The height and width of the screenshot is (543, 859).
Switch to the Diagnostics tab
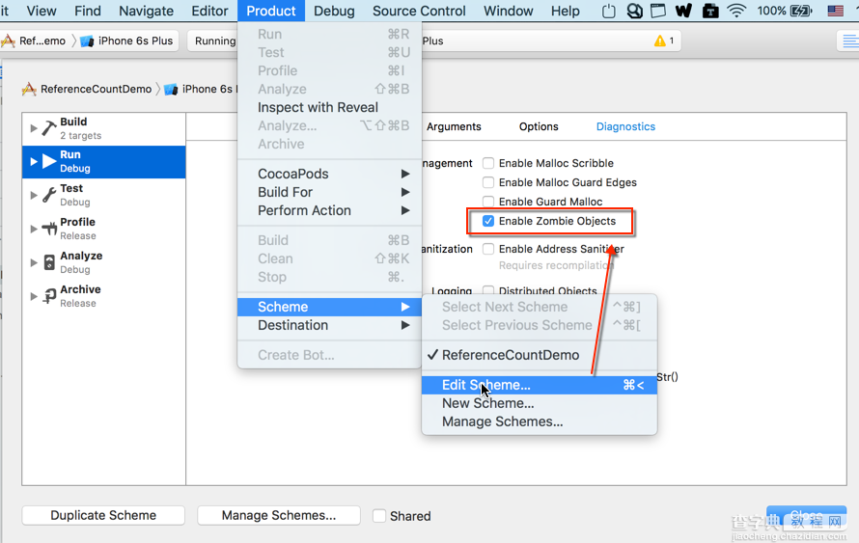pyautogui.click(x=625, y=126)
